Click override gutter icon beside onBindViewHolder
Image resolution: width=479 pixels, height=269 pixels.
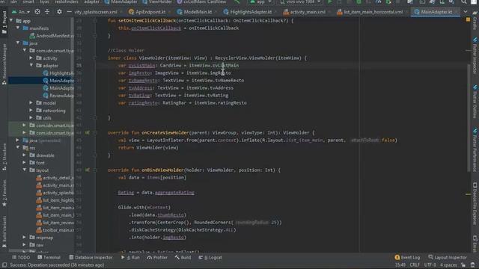pos(88,170)
